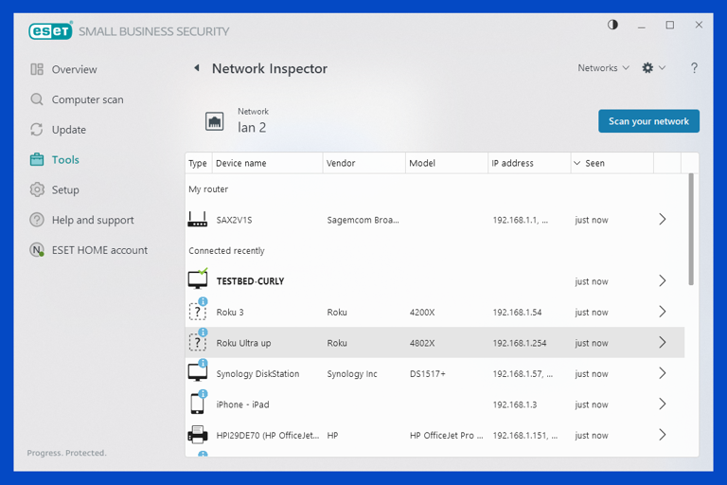
Task: Open the Networks dropdown
Action: [x=603, y=68]
